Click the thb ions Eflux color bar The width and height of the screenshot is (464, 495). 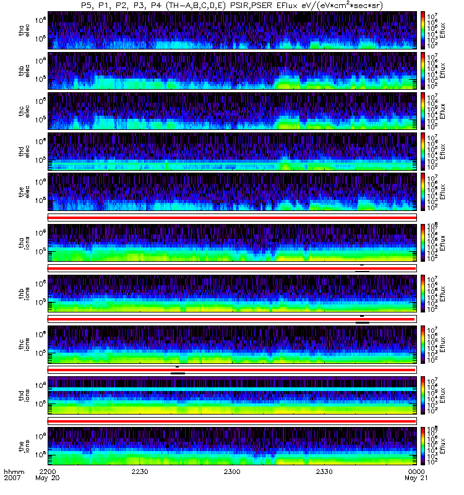pos(423,293)
